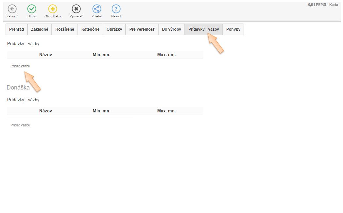Switch to the Prehľad tab
The height and width of the screenshot is (213, 343).
pos(16,29)
